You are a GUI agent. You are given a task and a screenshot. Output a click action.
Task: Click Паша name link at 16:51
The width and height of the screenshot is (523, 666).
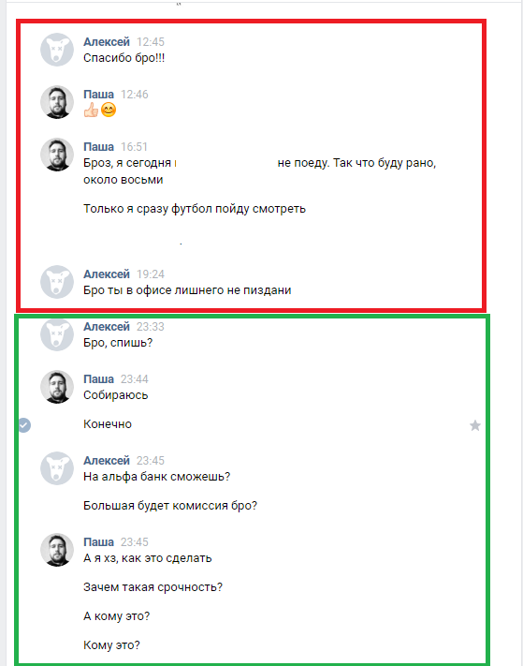(x=98, y=147)
